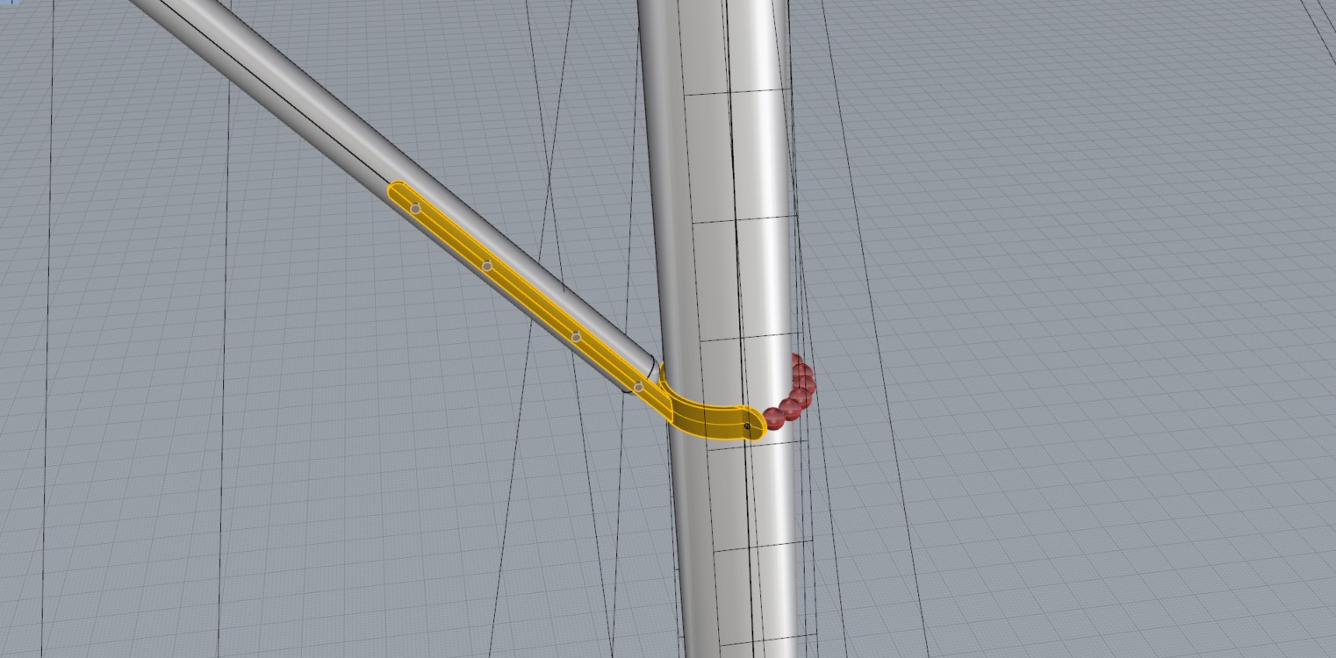Select the rivet hole nearest the diagonal tube's end
The image size is (1336, 658).
pos(639,387)
